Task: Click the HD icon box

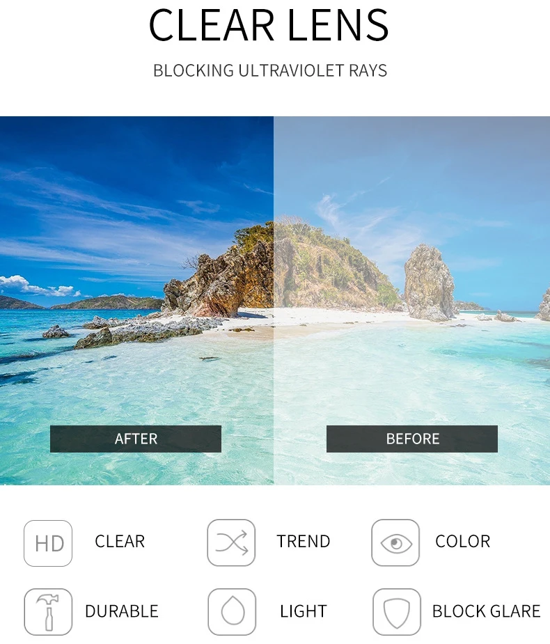Action: [x=48, y=543]
